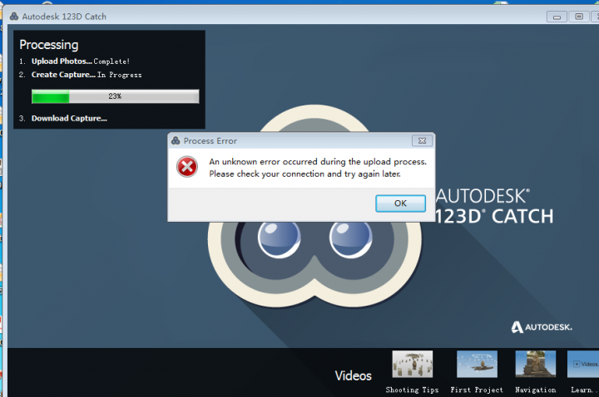Screen dimensions: 599x397
Task: Click OK in the Process Error dialog
Action: click(400, 203)
